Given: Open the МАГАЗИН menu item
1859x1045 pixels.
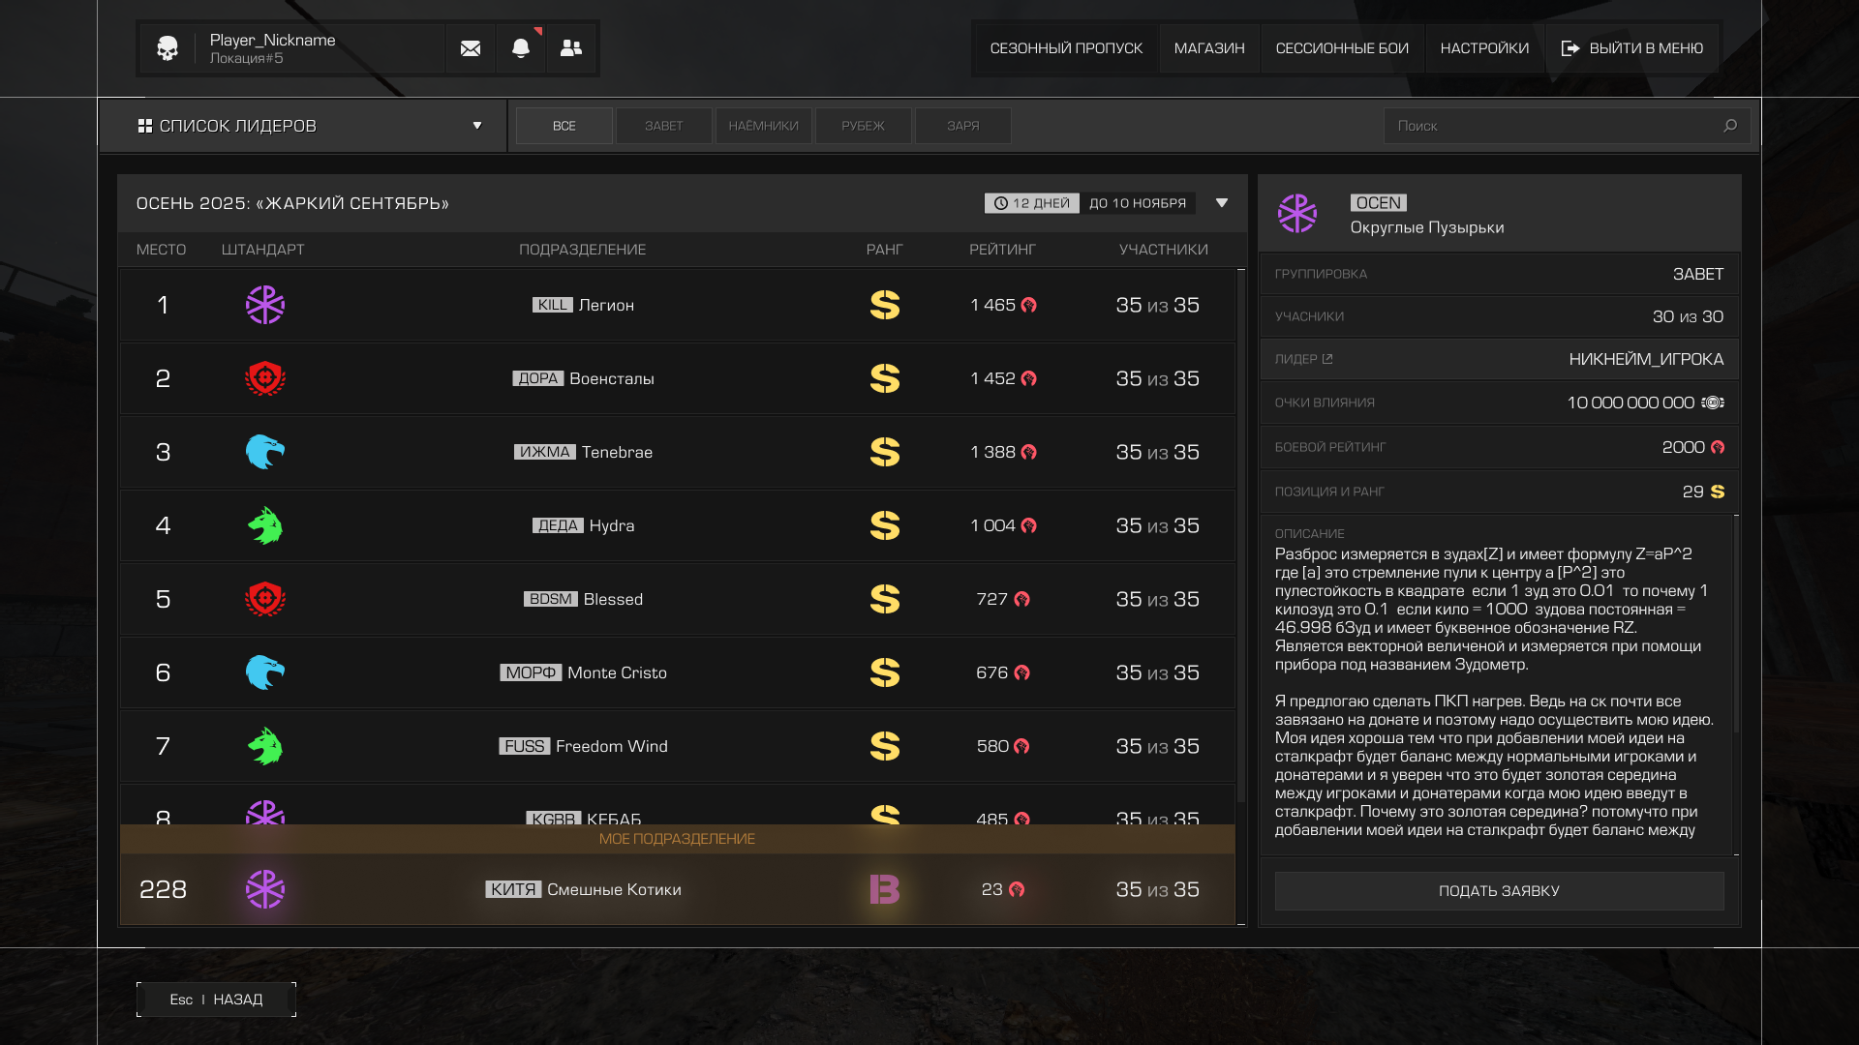Looking at the screenshot, I should point(1209,48).
